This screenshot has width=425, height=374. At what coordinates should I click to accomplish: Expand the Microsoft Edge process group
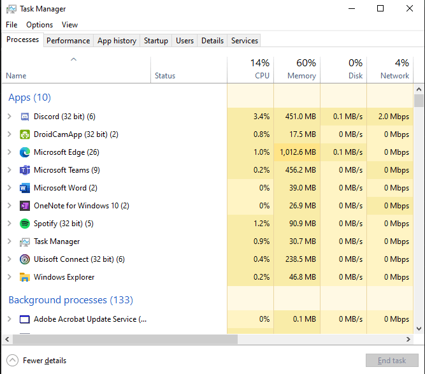click(10, 152)
